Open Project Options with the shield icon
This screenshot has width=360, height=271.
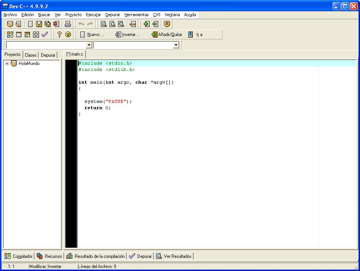(x=167, y=24)
